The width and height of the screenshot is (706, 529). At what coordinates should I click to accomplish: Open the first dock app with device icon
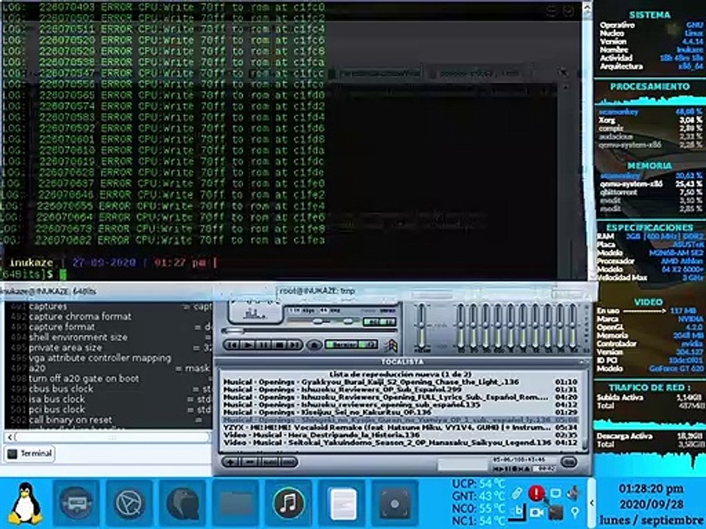pos(76,503)
